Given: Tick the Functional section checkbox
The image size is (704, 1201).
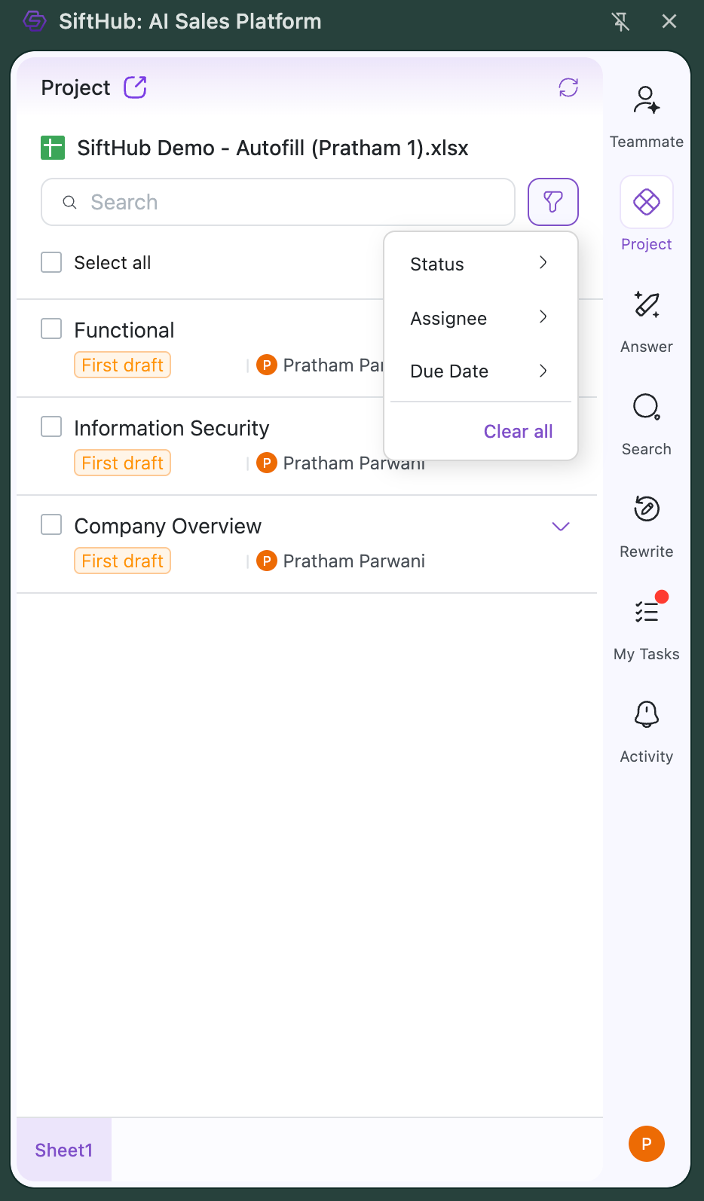Looking at the screenshot, I should [51, 329].
